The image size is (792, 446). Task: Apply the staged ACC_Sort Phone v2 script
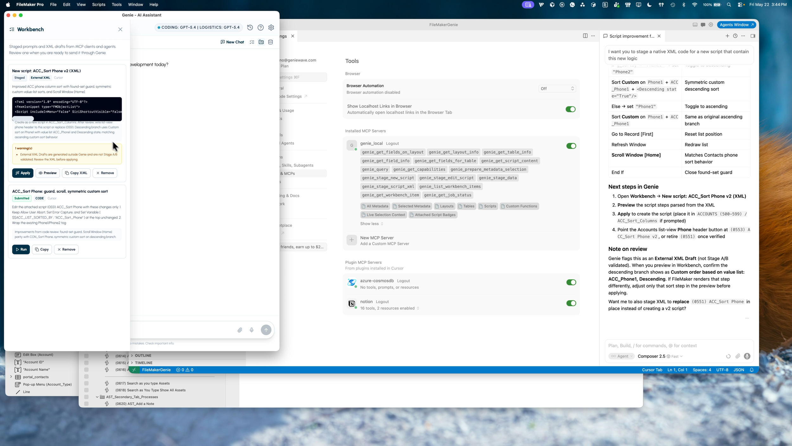pyautogui.click(x=23, y=173)
